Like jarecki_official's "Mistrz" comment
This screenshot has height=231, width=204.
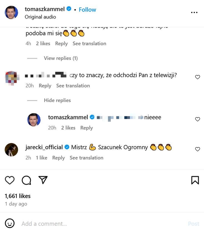click(198, 149)
